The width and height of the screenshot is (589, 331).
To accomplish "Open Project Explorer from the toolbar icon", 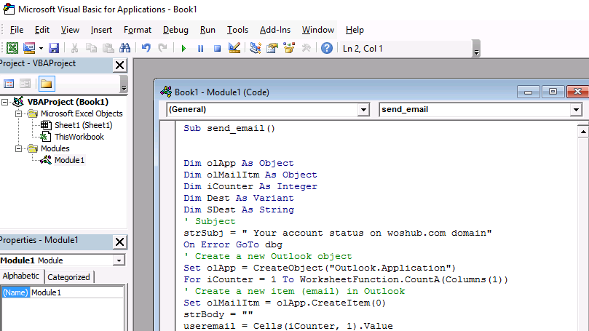I will (x=256, y=48).
